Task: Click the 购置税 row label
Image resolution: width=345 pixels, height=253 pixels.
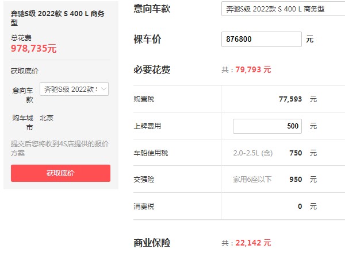Action: point(144,99)
